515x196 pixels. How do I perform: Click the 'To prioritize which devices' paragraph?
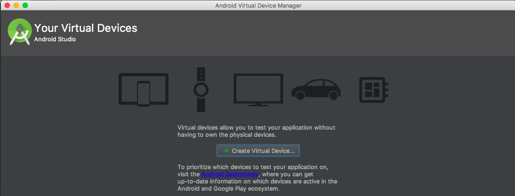click(x=253, y=167)
